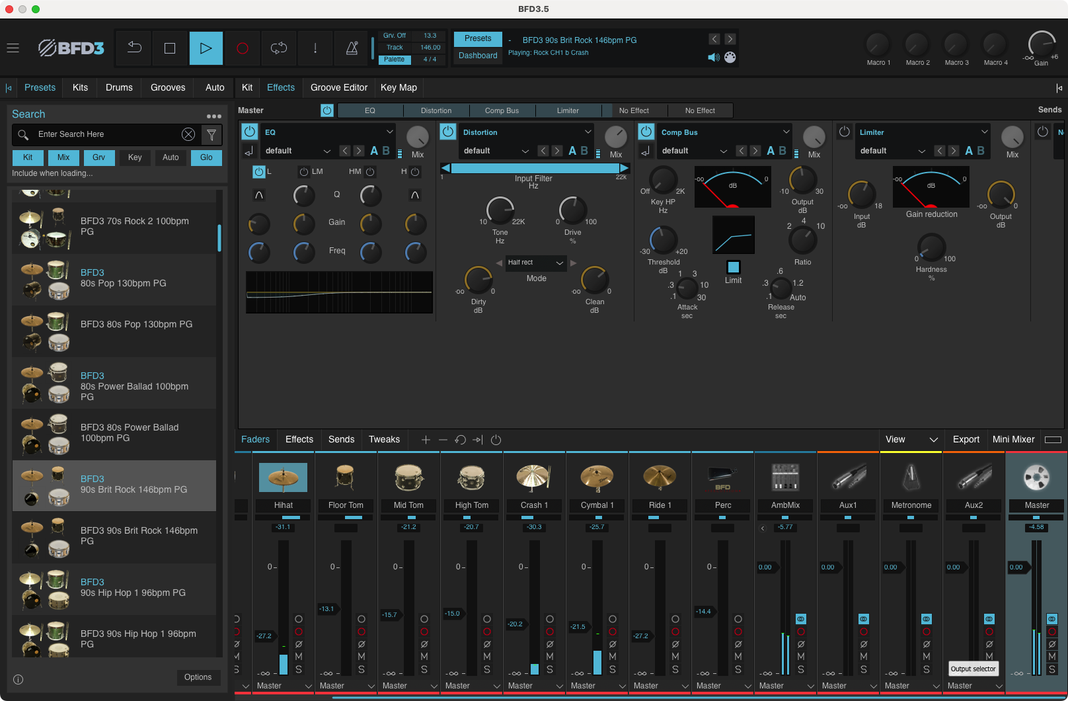Open the Half rect Mode dropdown in Distortion
Screen dimensions: 1068x701
coord(535,263)
